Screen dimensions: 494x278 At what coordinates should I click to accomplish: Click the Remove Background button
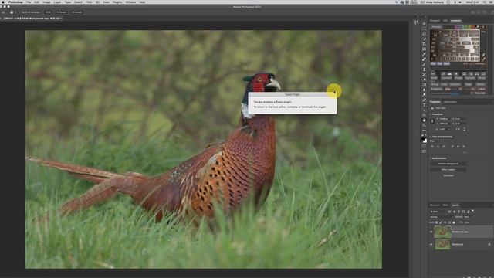[448, 164]
